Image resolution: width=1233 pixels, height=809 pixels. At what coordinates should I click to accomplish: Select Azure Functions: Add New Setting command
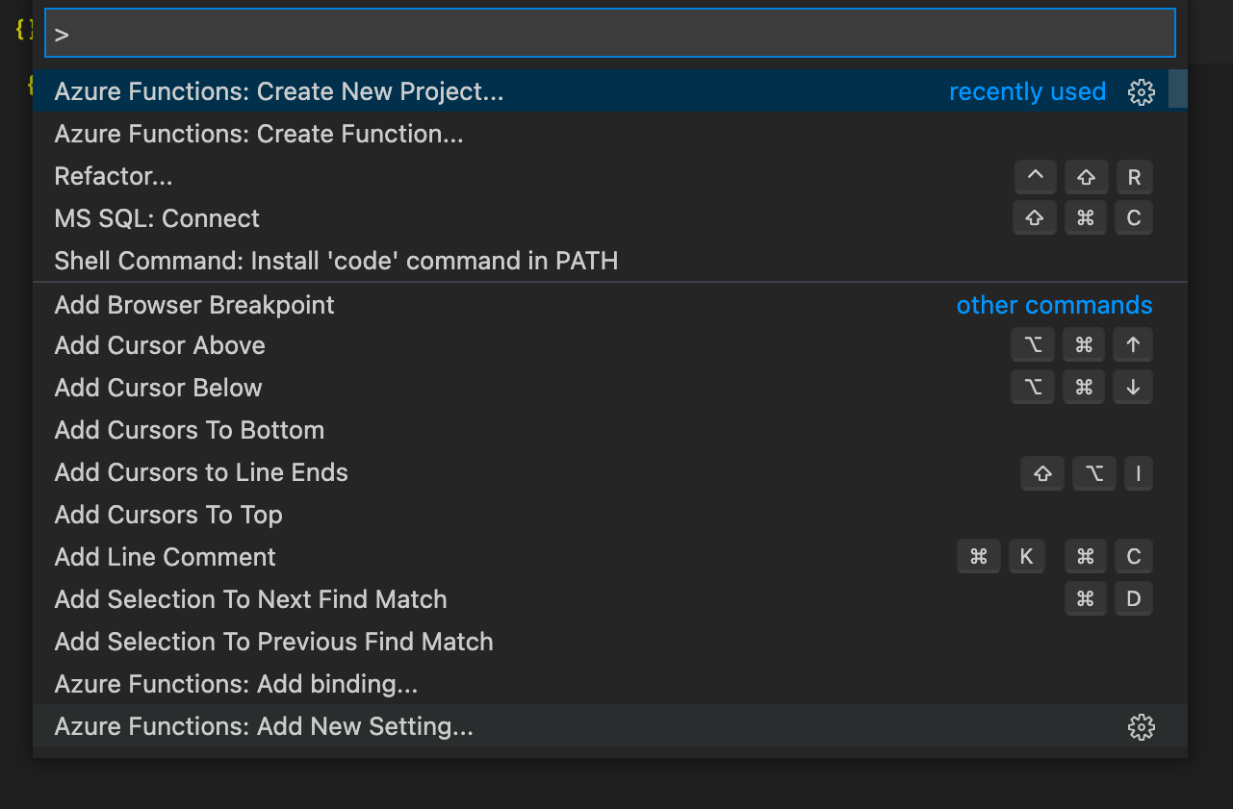click(264, 727)
